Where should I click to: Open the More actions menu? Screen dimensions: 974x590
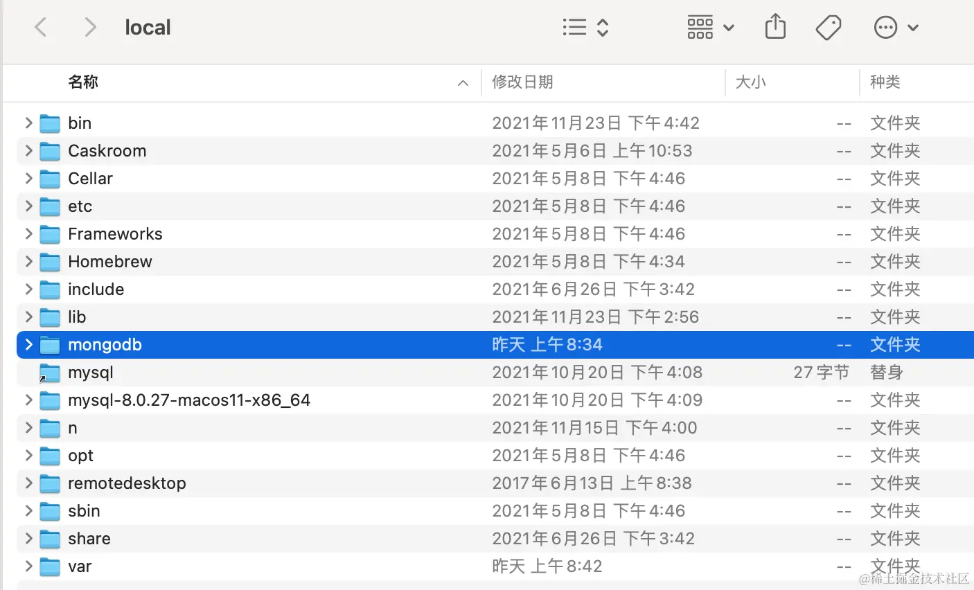coord(896,28)
